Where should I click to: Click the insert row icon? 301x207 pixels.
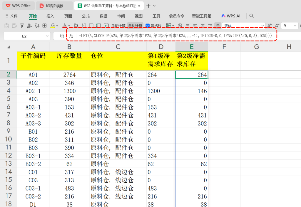tap(76, 26)
